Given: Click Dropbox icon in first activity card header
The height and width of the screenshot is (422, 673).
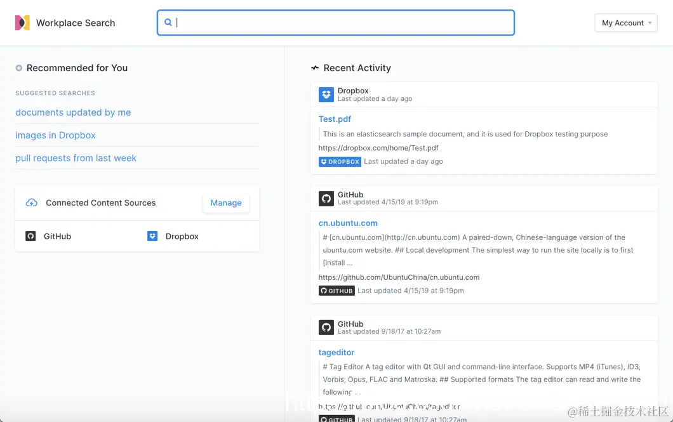Looking at the screenshot, I should [326, 95].
